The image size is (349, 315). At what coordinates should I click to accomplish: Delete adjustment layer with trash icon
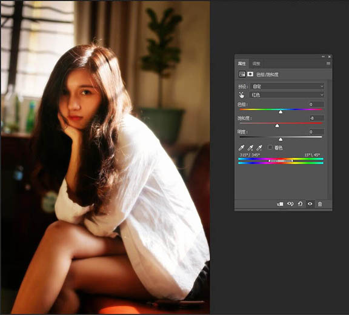pyautogui.click(x=320, y=204)
